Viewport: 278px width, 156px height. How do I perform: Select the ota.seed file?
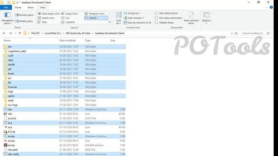coord(64,149)
